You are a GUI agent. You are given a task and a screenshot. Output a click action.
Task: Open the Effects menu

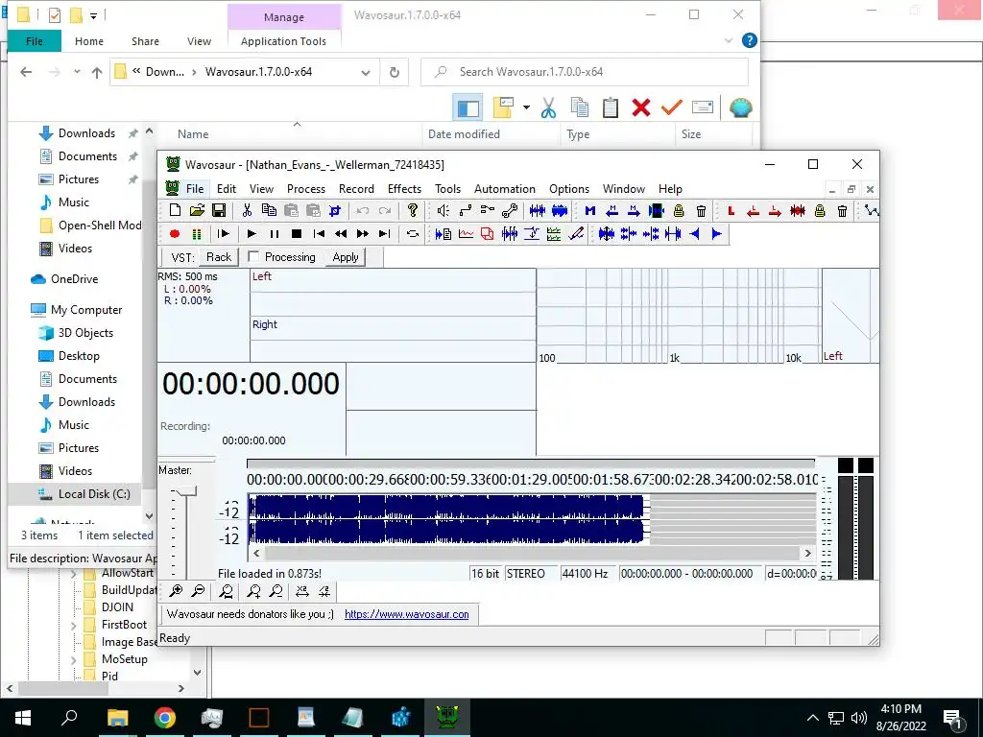(x=404, y=189)
